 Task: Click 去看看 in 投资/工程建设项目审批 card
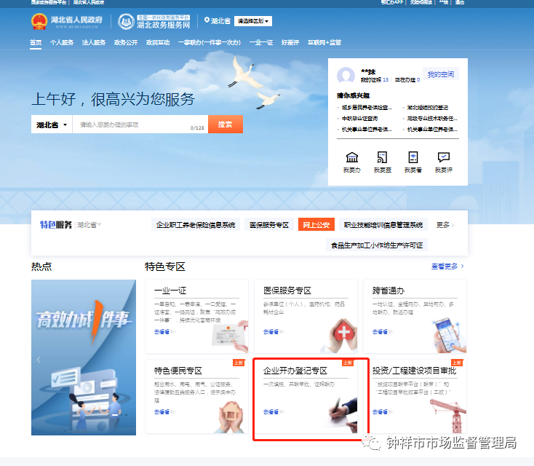[x=383, y=412]
